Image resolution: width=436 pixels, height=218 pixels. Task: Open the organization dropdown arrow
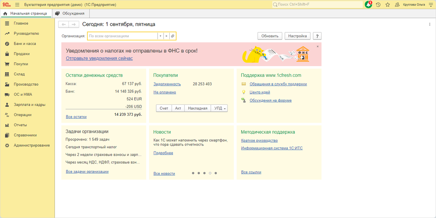(x=160, y=36)
